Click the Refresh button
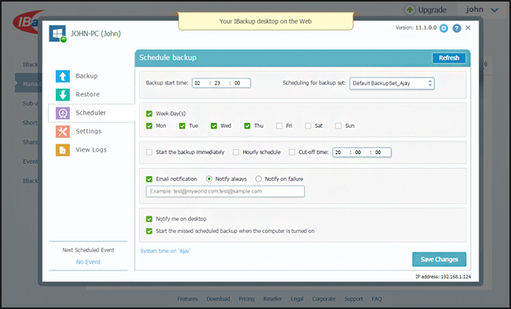Viewport: 511px width, 309px height. (449, 58)
